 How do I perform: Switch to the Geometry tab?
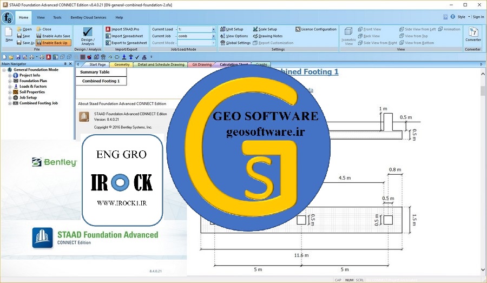point(122,64)
